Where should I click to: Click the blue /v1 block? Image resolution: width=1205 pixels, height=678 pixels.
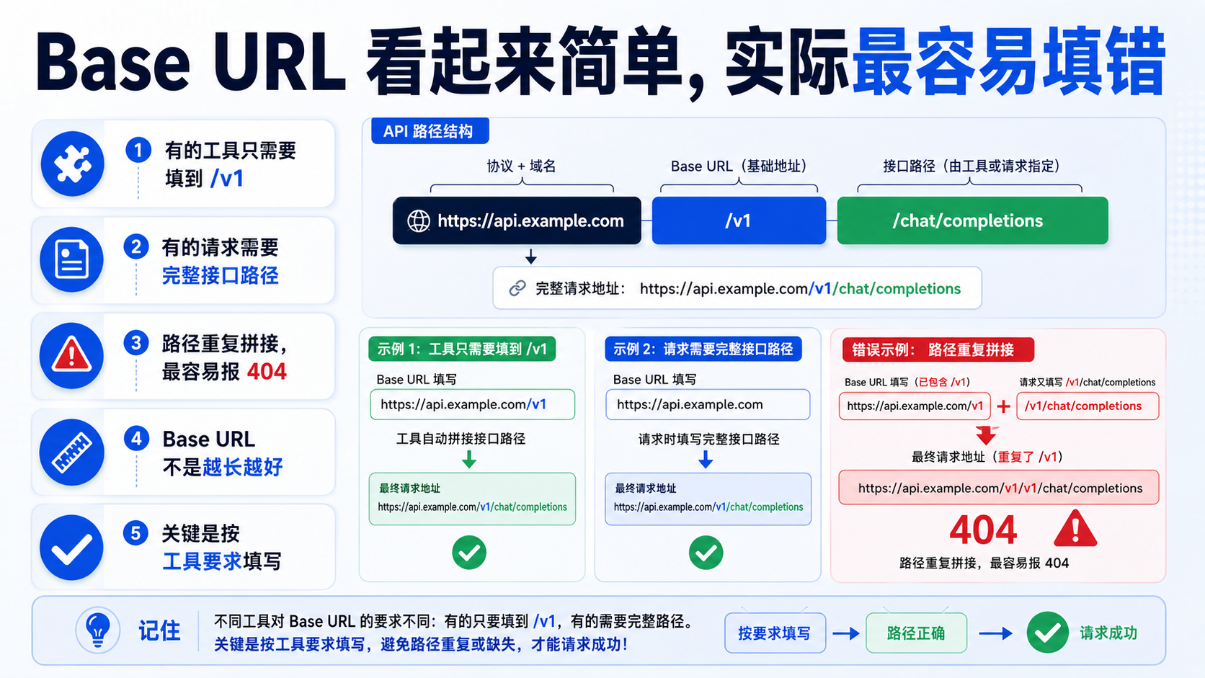click(x=739, y=220)
